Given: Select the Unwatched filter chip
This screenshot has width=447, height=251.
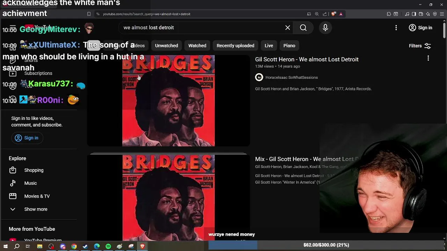Looking at the screenshot, I should [x=167, y=46].
